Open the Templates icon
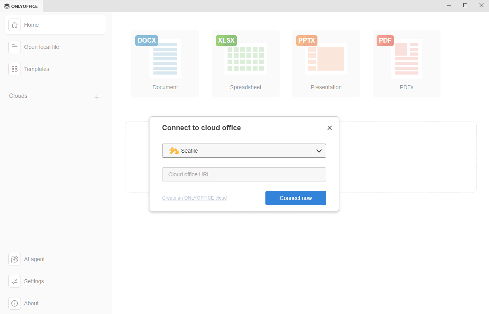 click(15, 69)
